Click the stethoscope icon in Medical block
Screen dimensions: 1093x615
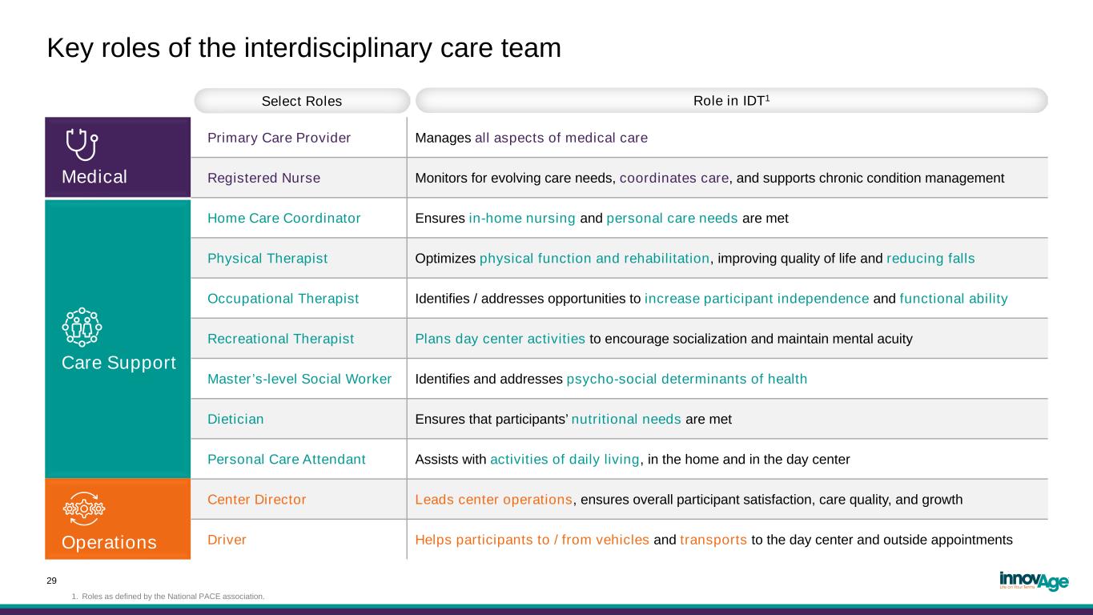(81, 145)
